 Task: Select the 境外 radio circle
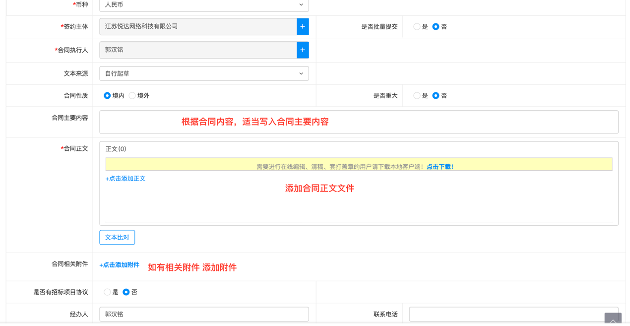tap(132, 95)
